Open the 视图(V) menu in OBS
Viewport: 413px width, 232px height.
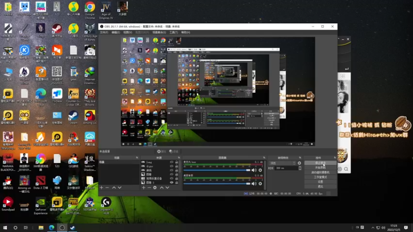pos(128,32)
